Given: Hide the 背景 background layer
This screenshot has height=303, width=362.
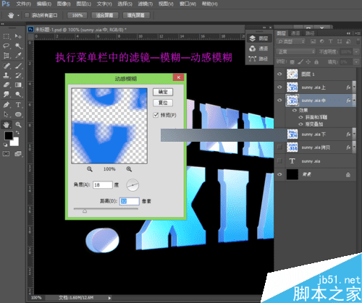Looking at the screenshot, I should coord(279,174).
